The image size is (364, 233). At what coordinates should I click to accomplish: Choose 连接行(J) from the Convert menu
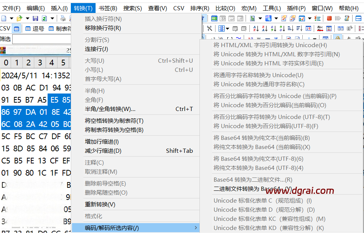click(x=96, y=49)
